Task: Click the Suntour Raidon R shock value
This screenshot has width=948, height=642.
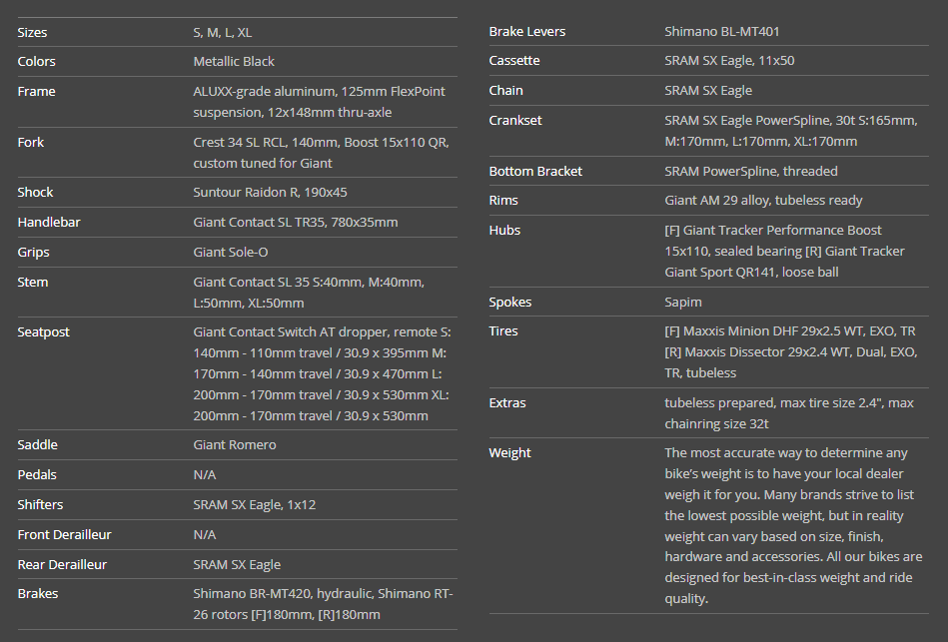Action: (270, 193)
